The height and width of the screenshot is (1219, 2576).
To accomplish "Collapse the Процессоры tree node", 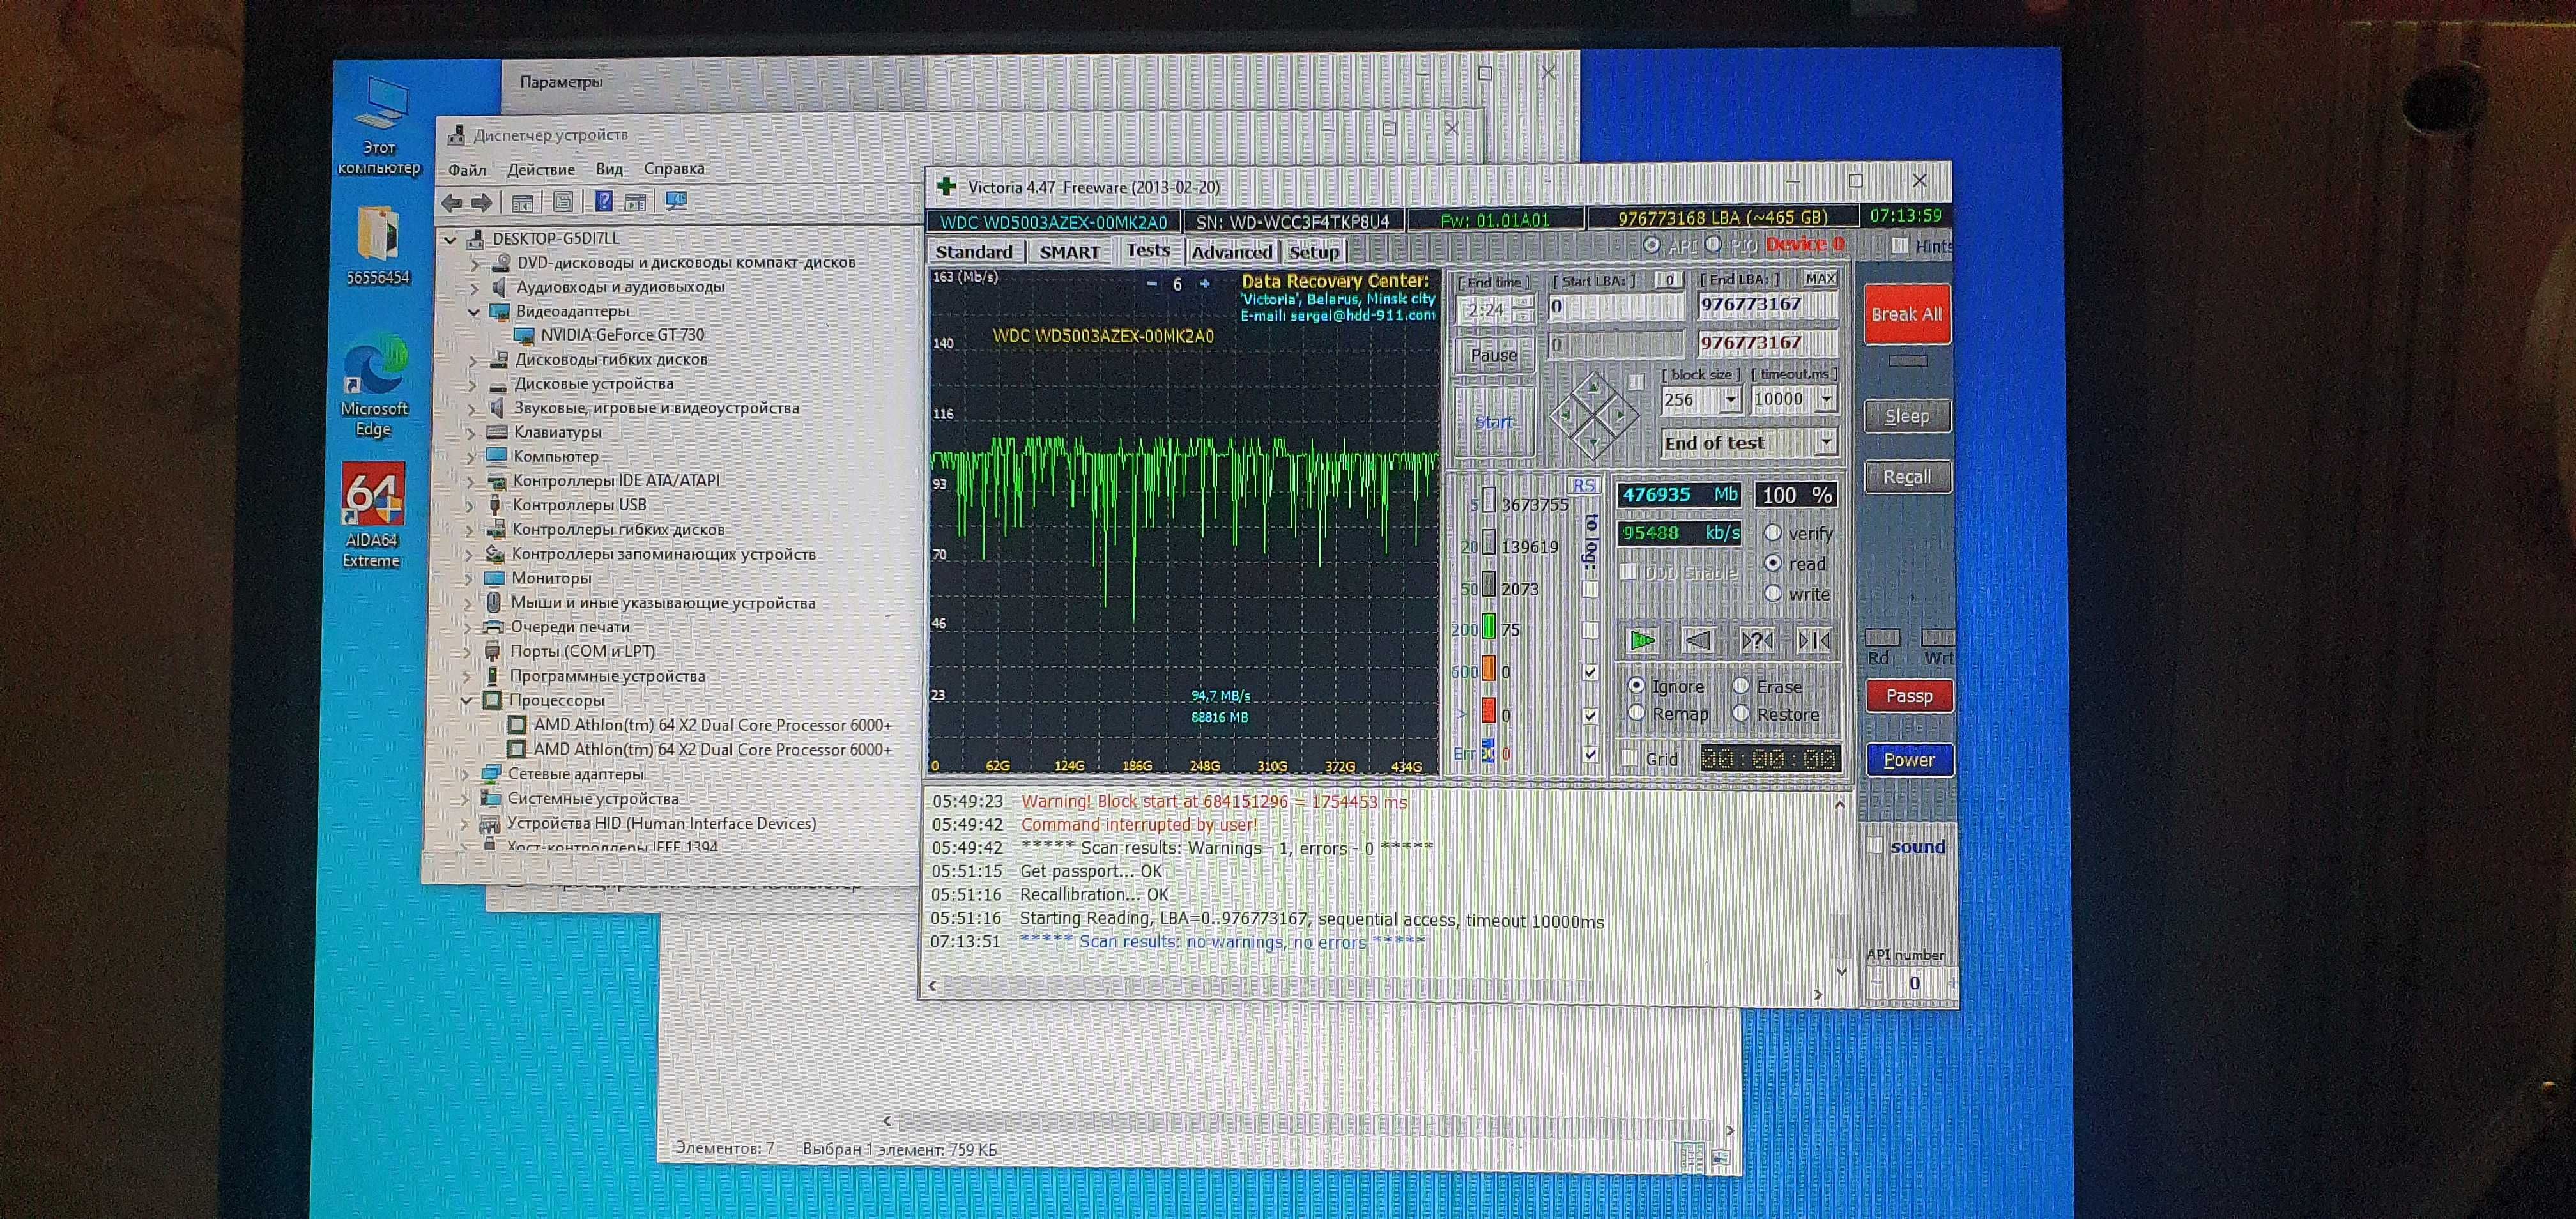I will tap(467, 700).
